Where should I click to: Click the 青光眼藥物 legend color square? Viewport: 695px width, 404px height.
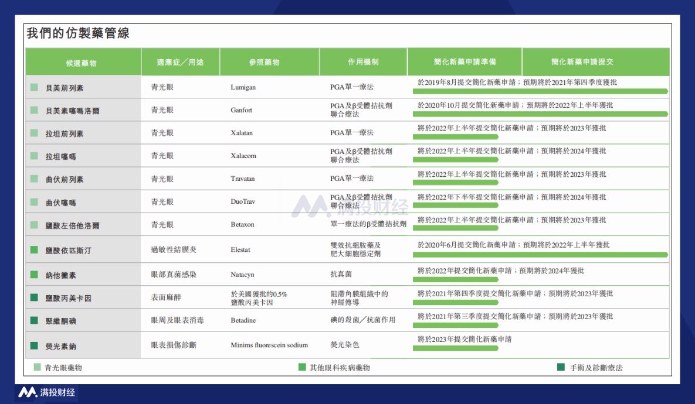38,367
